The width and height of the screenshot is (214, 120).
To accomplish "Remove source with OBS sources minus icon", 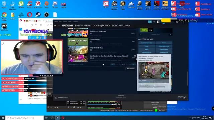I will 71,107.
